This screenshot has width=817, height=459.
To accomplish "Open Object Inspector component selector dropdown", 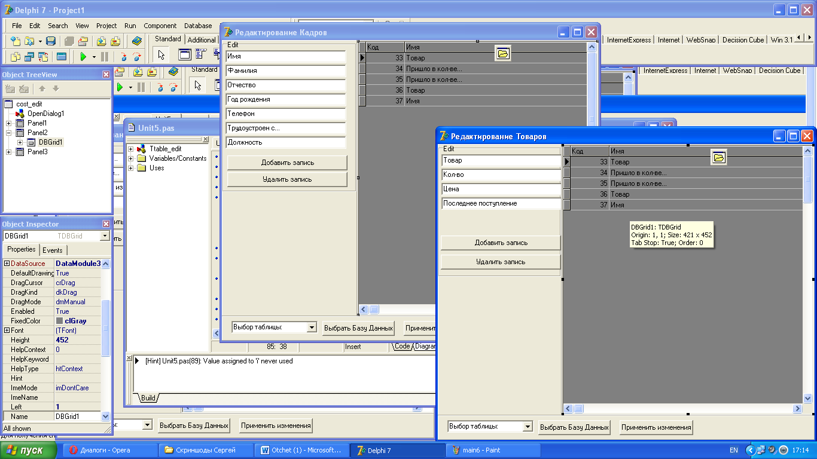I will [105, 236].
